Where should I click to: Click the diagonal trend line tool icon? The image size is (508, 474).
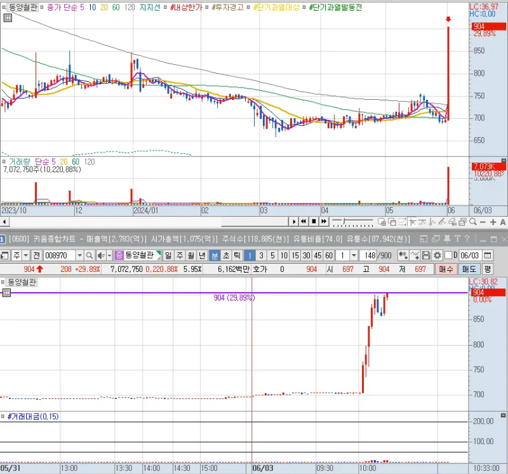(442, 222)
